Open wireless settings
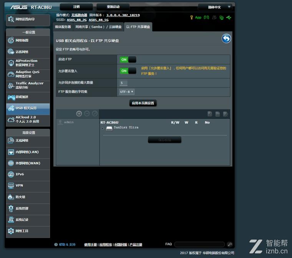The image size is (292, 258). (28, 141)
